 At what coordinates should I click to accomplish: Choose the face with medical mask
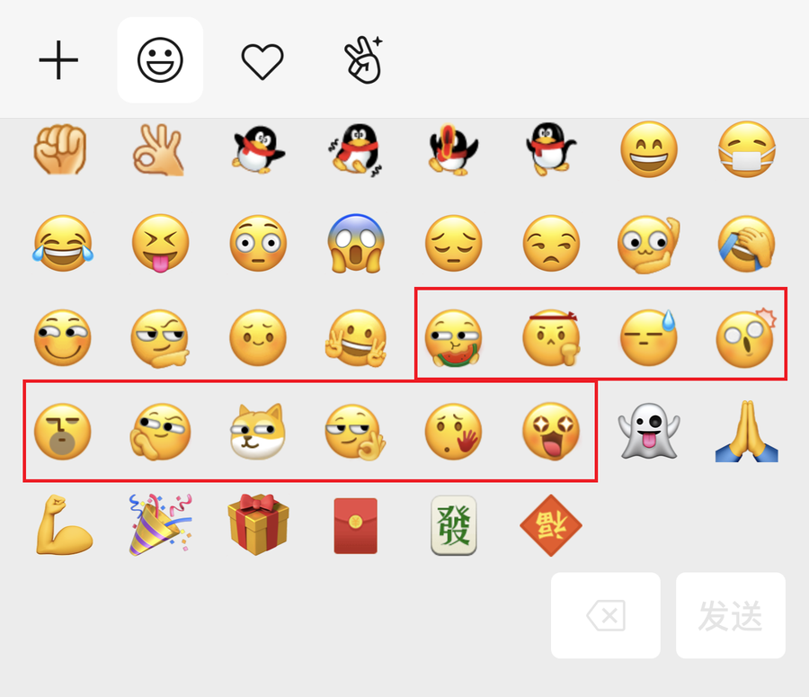pyautogui.click(x=747, y=149)
